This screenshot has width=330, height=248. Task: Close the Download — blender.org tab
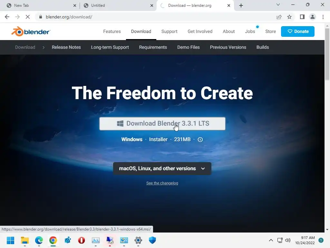(x=229, y=5)
